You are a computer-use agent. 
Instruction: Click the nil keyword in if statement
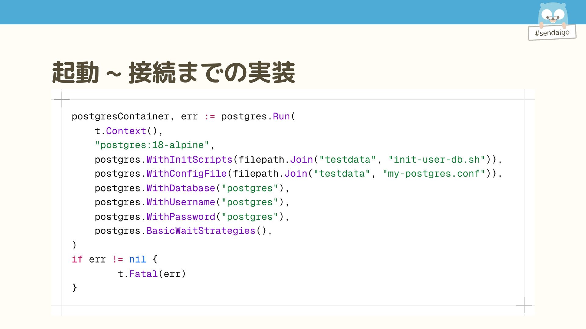coord(138,260)
